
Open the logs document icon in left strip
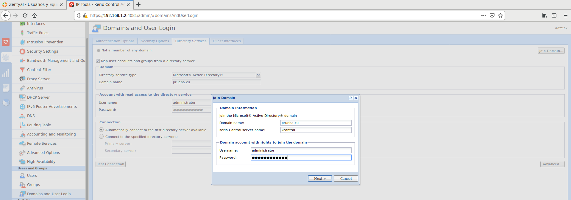tap(6, 88)
